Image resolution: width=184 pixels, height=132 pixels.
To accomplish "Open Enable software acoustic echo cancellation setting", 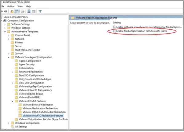I will click(149, 27).
